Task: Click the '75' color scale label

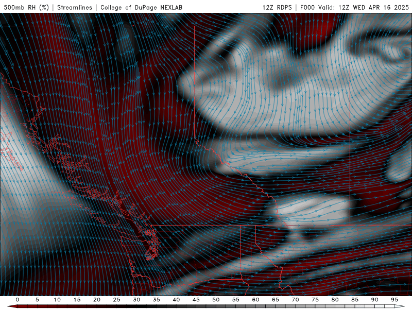Action: pyautogui.click(x=315, y=300)
